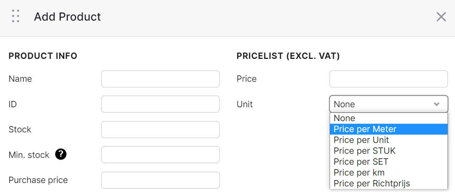
Task: Click the Unit combo box showing None
Action: click(389, 104)
